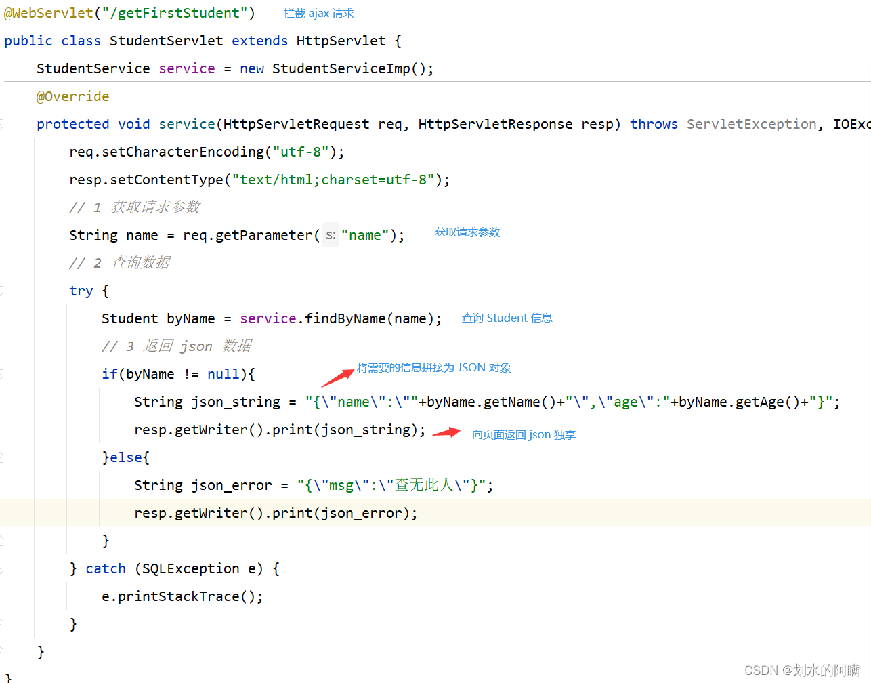Click the protected keyword
Viewport: 871px width, 683px height.
73,124
